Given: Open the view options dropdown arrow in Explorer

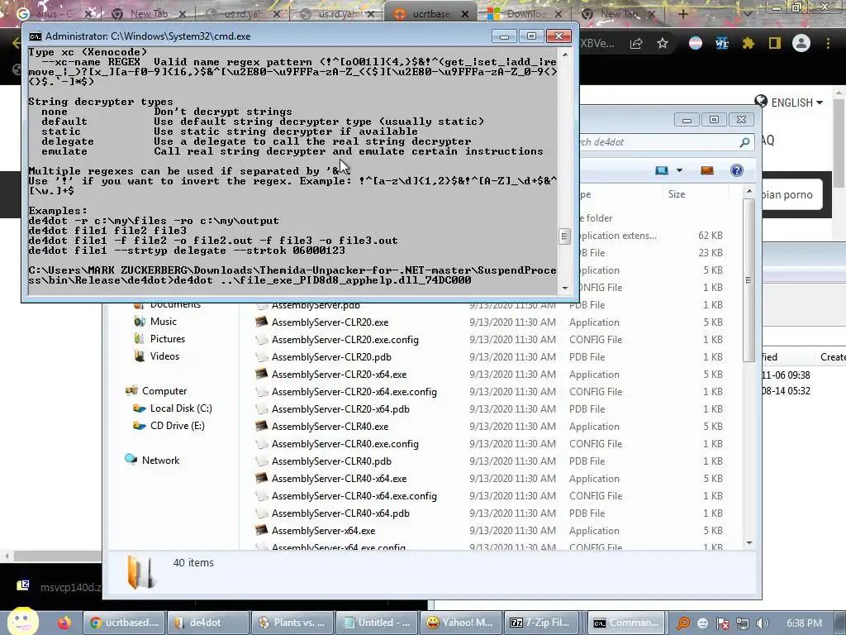Looking at the screenshot, I should 679,170.
